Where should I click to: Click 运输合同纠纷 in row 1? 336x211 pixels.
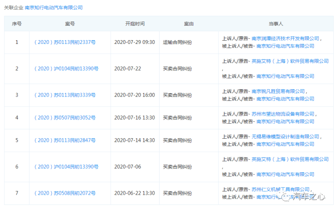pyautogui.click(x=177, y=42)
